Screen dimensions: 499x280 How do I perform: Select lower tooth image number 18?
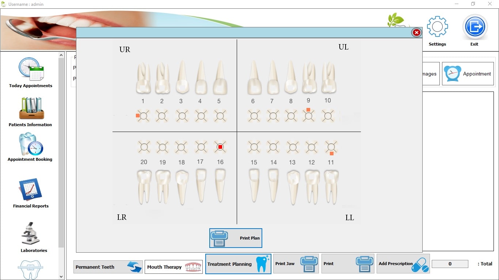[182, 187]
